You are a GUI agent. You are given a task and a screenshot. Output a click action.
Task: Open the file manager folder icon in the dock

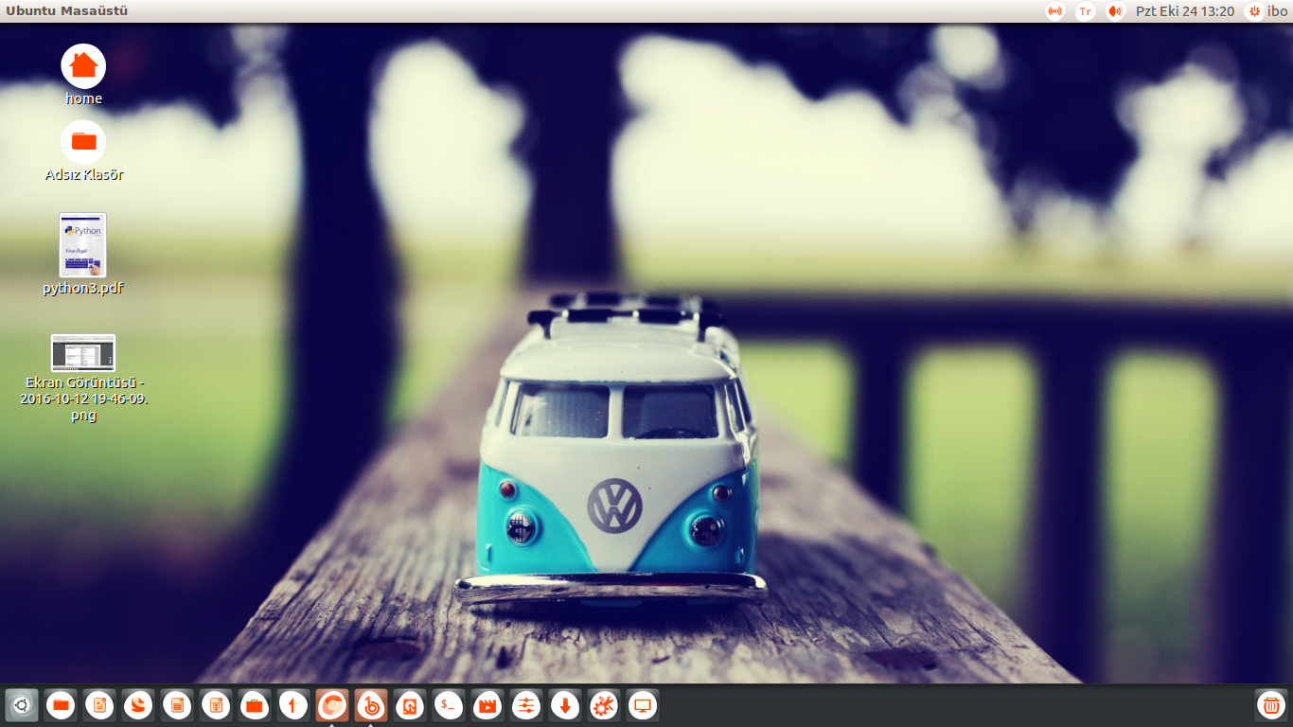tap(61, 705)
